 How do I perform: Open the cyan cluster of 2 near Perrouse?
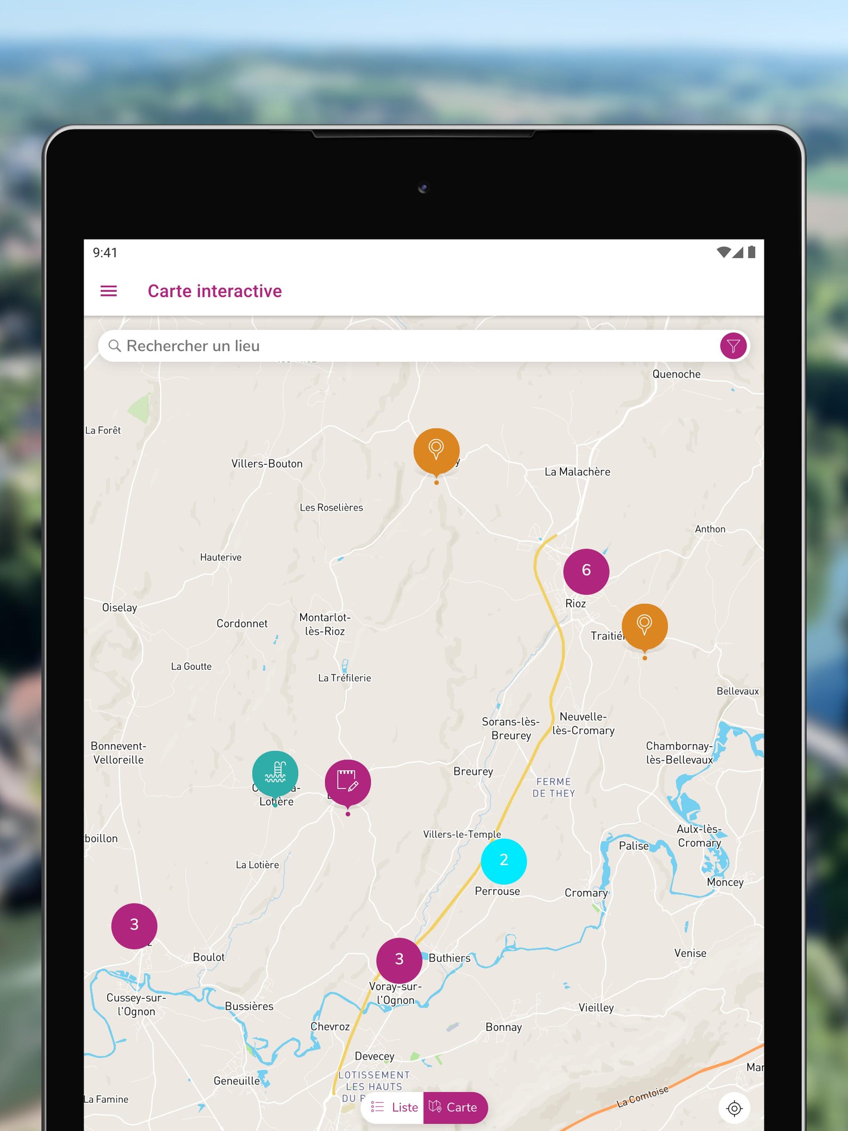point(504,861)
